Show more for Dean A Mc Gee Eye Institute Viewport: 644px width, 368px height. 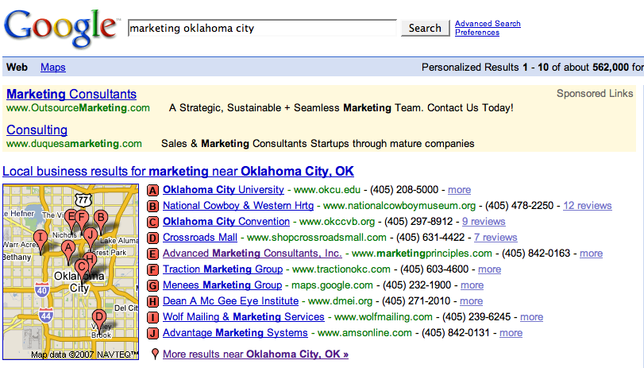471,301
